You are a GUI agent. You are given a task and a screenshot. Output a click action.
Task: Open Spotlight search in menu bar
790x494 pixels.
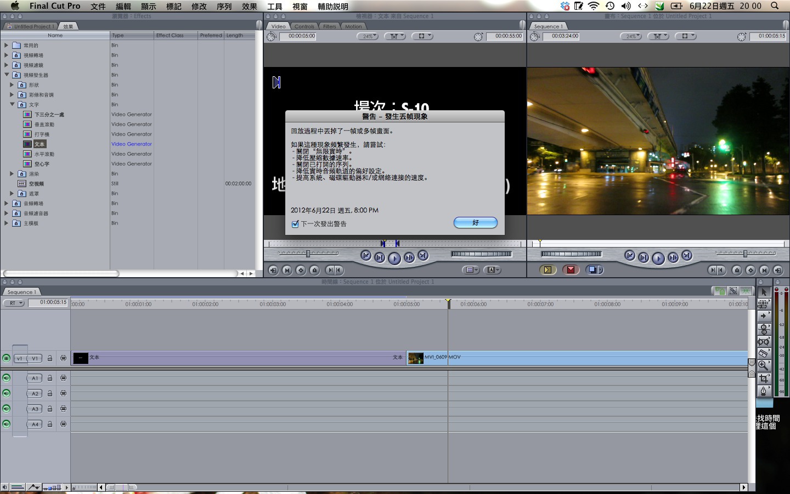pyautogui.click(x=775, y=5)
